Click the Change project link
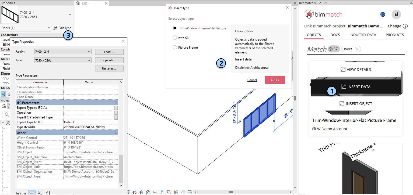Viewport: 413px width, 195px height. pyautogui.click(x=394, y=26)
